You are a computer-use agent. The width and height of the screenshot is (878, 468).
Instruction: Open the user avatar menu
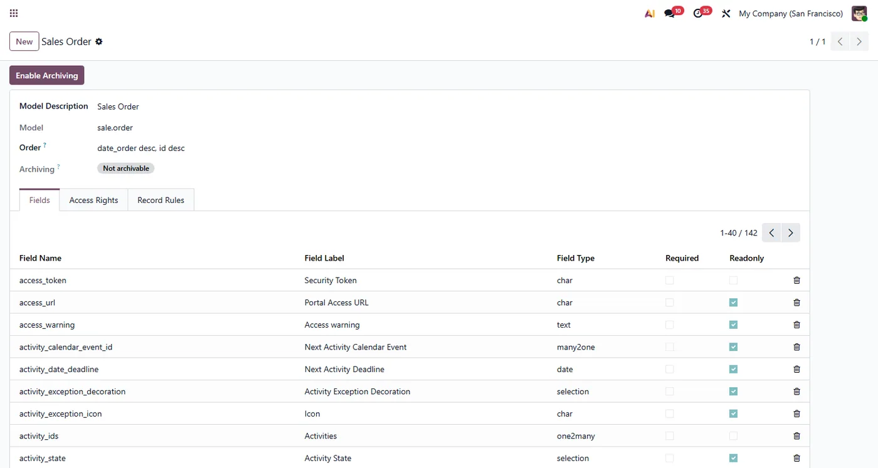[859, 13]
